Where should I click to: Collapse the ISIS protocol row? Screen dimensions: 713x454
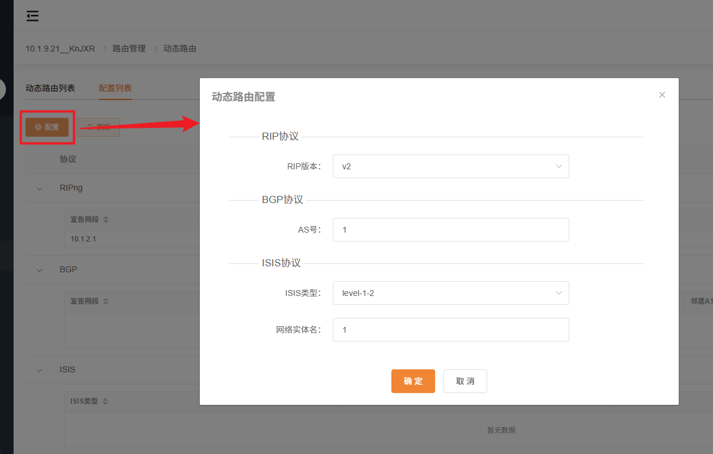pos(39,369)
